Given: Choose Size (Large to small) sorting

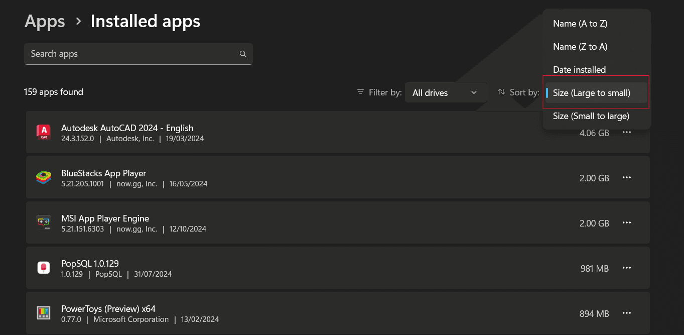Looking at the screenshot, I should 597,93.
